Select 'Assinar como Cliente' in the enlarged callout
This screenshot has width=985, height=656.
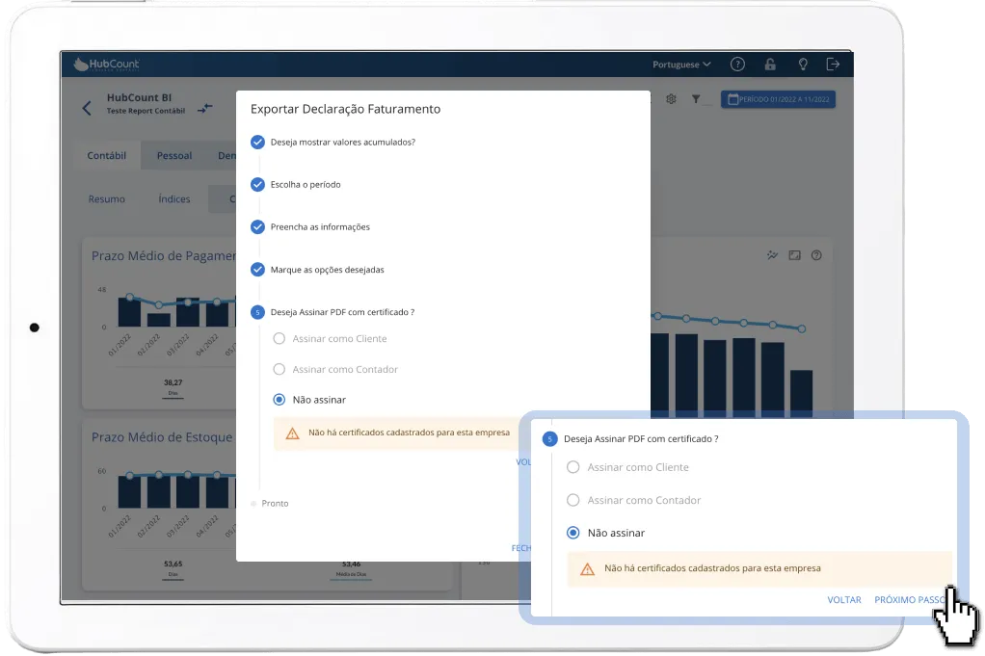coord(627,467)
